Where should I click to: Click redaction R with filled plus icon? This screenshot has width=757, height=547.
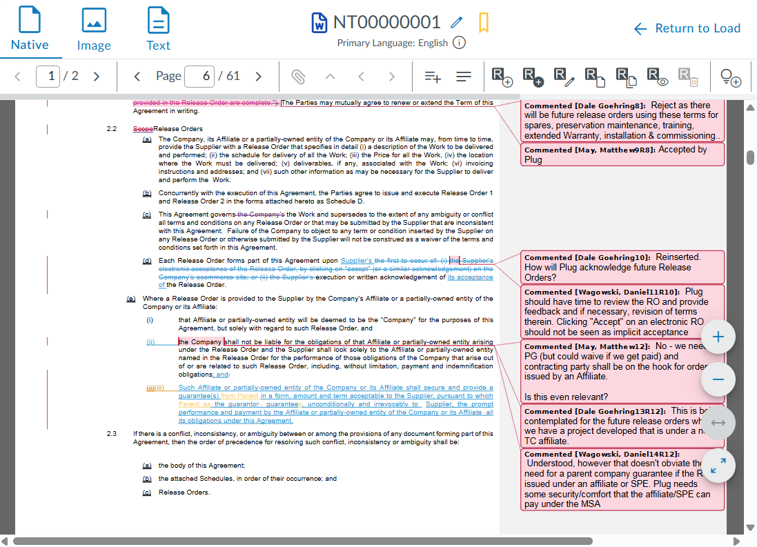pyautogui.click(x=533, y=77)
